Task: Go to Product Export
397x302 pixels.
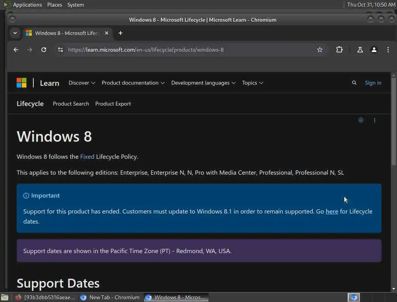Action: (113, 104)
